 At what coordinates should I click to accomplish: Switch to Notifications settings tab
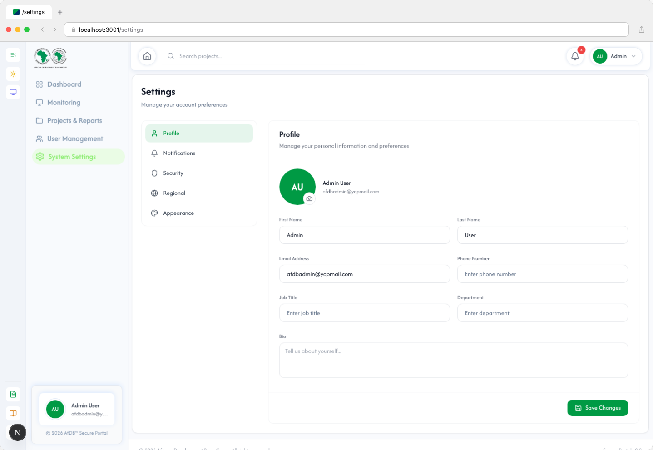coord(199,153)
